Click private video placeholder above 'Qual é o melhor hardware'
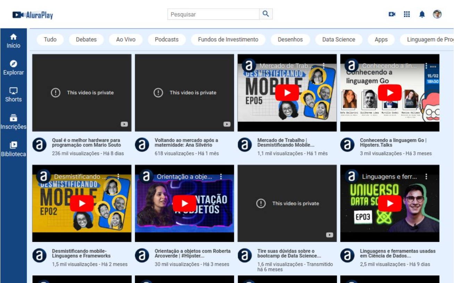 coord(82,93)
